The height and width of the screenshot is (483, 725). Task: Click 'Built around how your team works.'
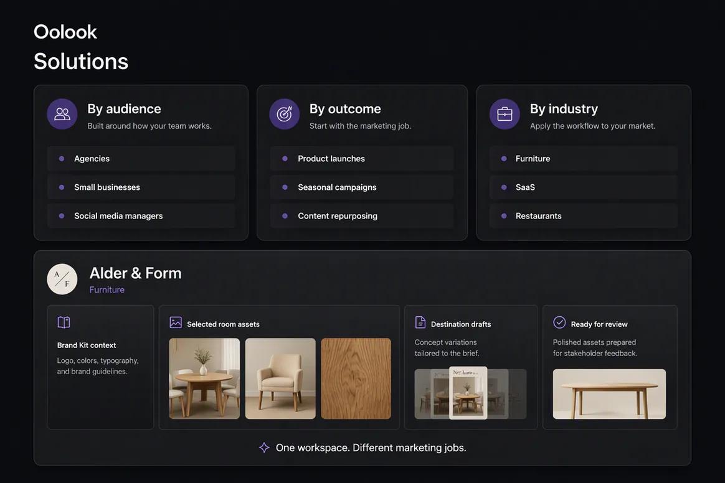point(149,126)
